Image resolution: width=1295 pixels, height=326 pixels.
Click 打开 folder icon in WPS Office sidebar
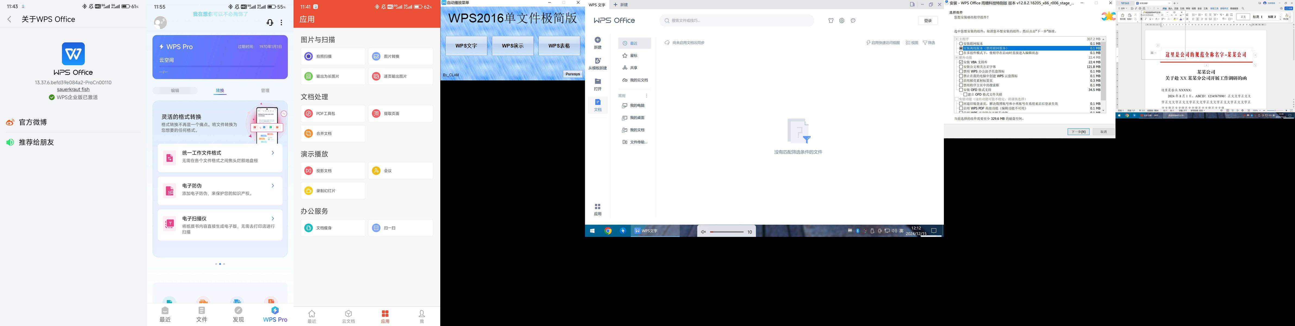[x=598, y=81]
